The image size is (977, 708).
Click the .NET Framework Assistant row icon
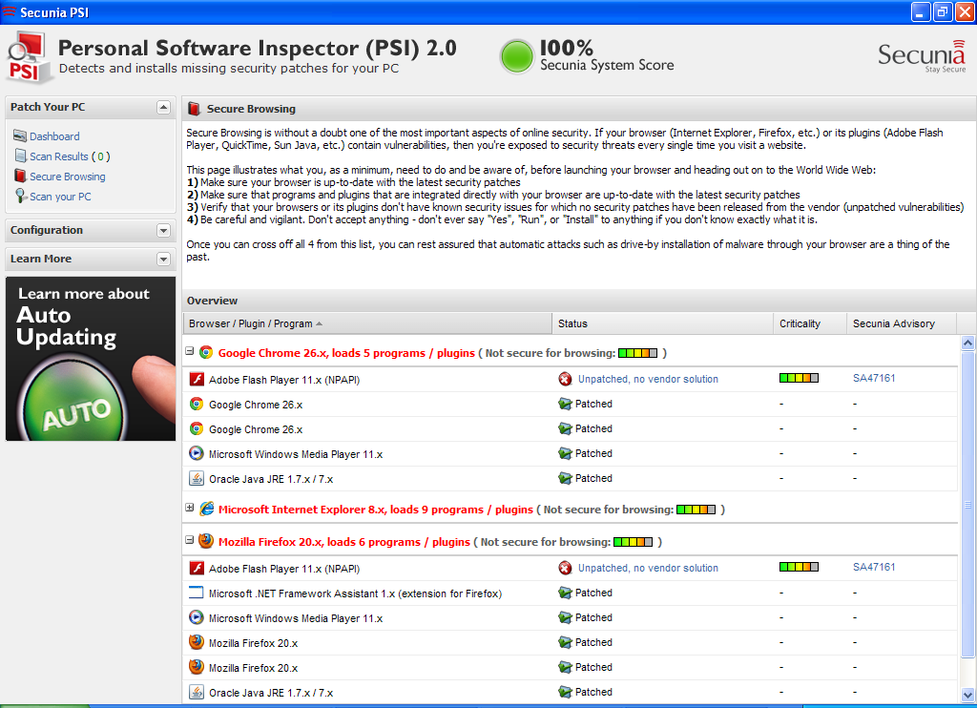[197, 593]
